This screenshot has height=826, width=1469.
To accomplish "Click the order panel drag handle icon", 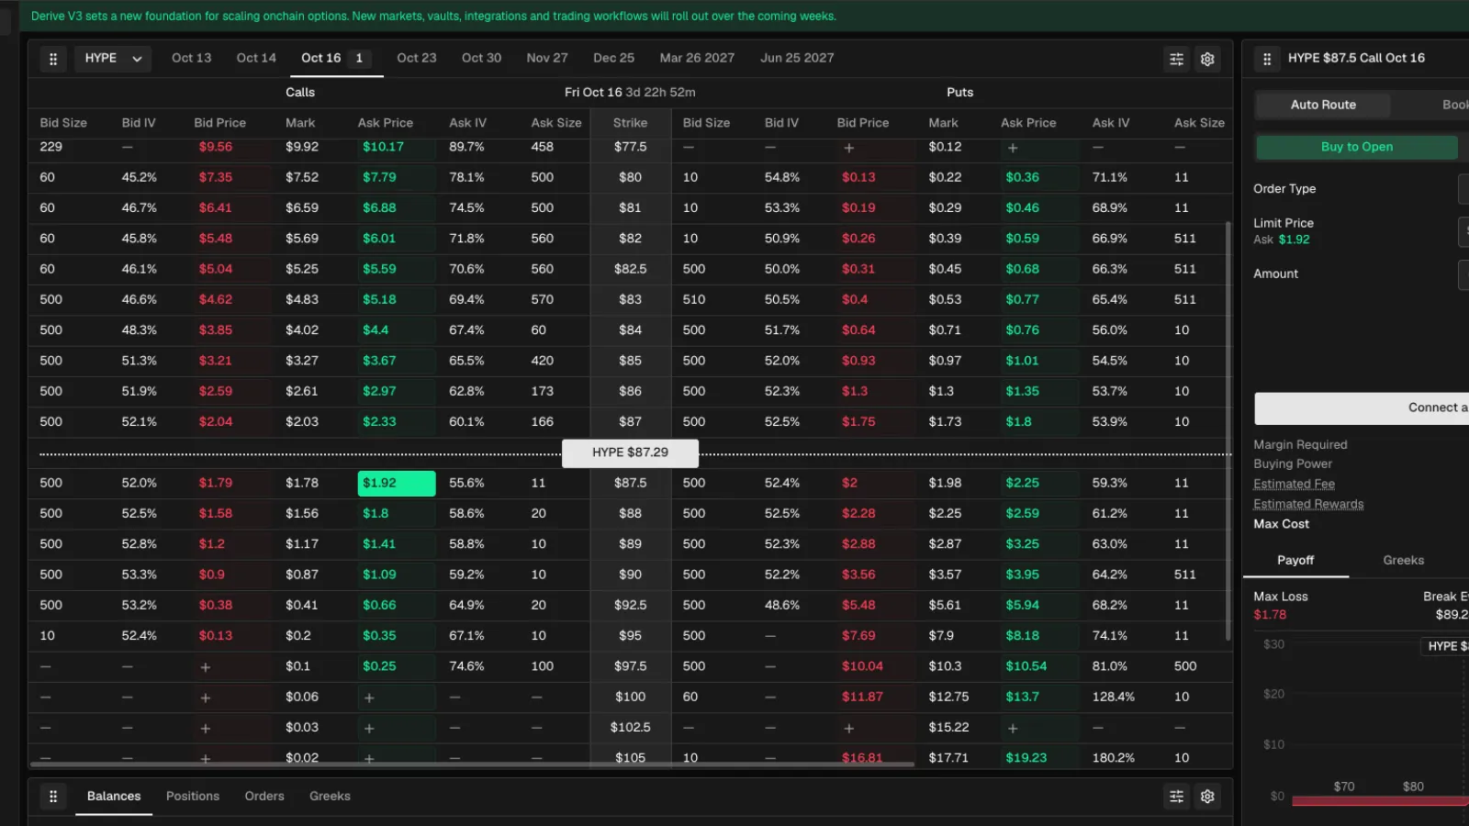I will 1267,59.
